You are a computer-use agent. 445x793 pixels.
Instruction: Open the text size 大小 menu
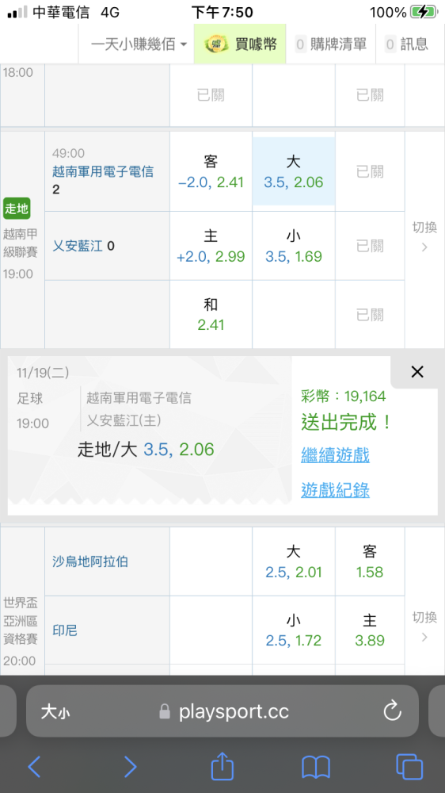[x=55, y=712]
